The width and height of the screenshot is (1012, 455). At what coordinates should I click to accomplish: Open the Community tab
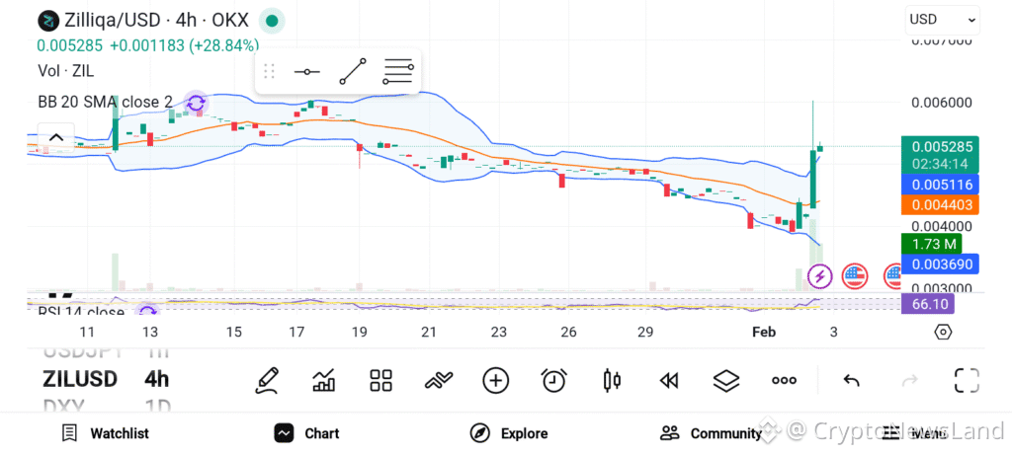(x=711, y=433)
